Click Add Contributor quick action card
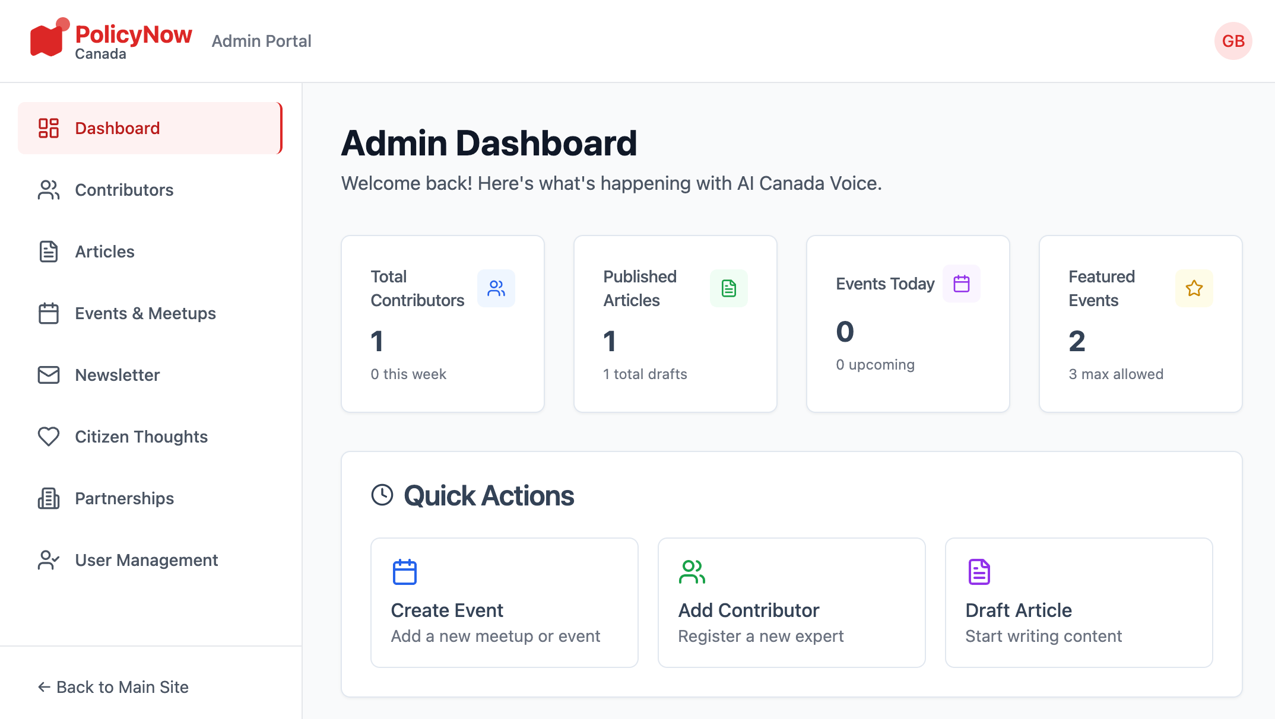 click(x=791, y=602)
